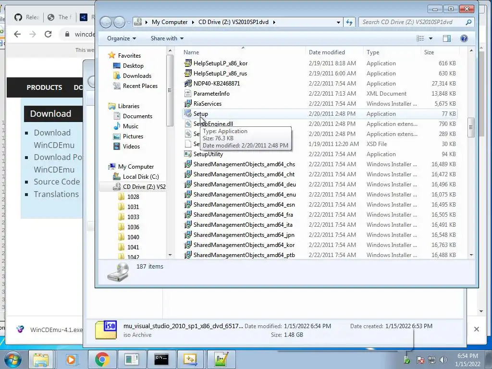Click the volume icon in system tray
Image resolution: width=492 pixels, height=369 pixels.
click(443, 359)
